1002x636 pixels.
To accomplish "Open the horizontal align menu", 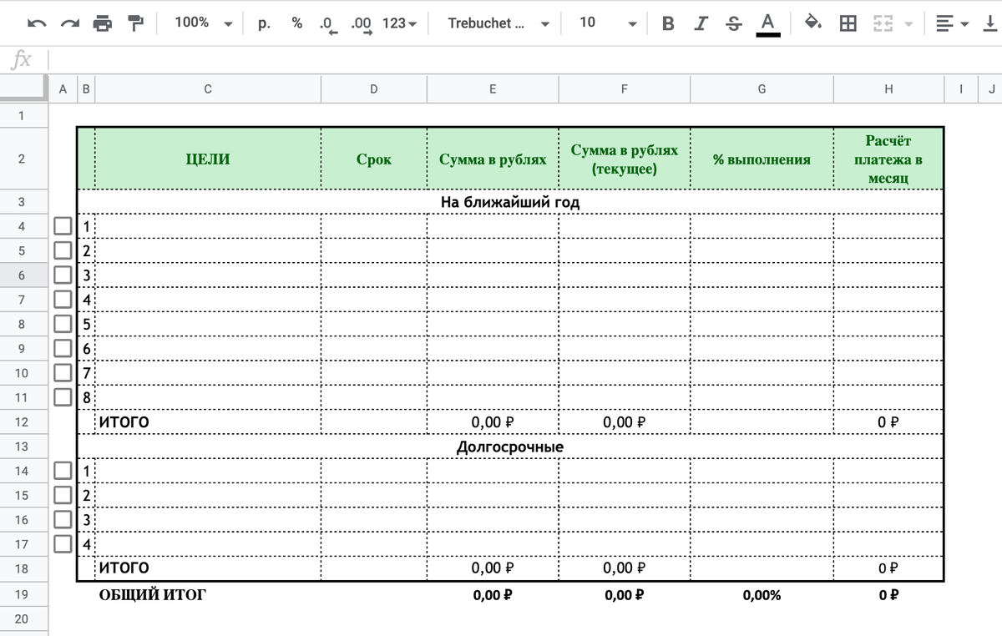I will click(952, 23).
